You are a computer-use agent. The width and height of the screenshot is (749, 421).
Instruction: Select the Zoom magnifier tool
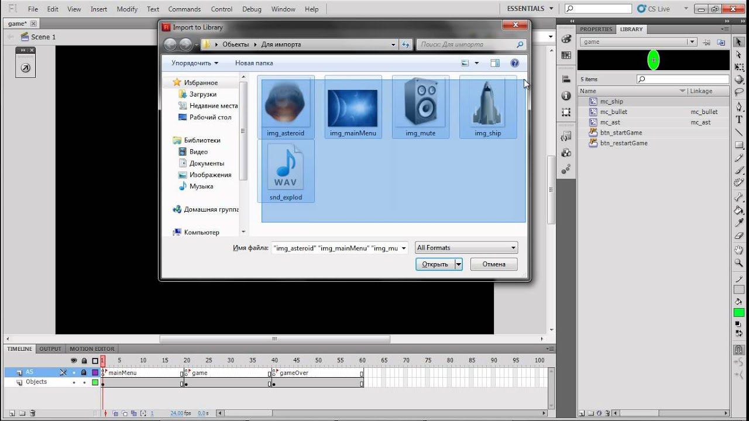739,263
